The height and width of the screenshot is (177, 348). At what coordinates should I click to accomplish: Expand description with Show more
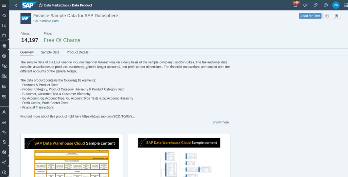(221, 122)
